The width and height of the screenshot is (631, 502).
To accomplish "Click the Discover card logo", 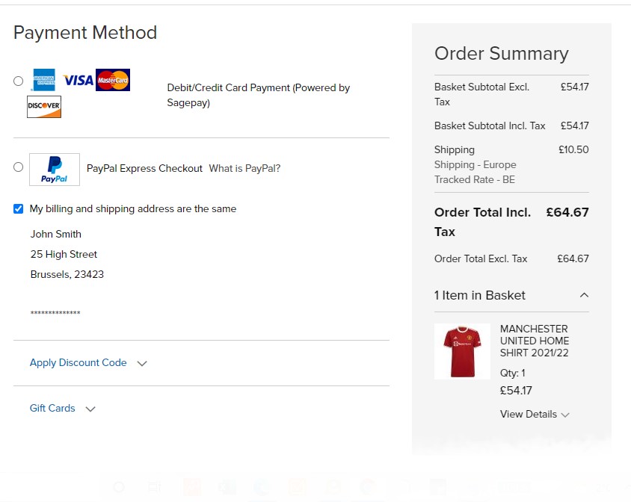I will (44, 107).
